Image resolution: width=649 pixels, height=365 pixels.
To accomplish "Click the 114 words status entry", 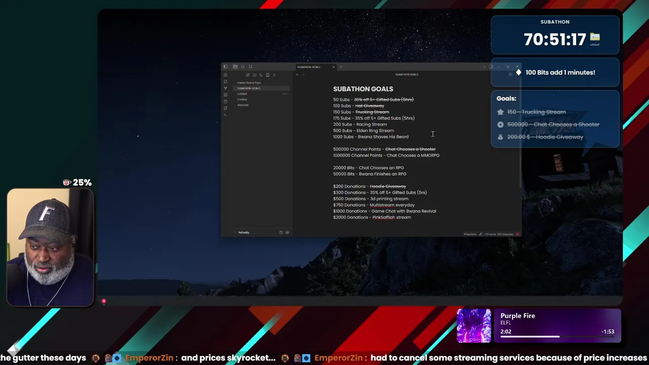I will point(490,234).
